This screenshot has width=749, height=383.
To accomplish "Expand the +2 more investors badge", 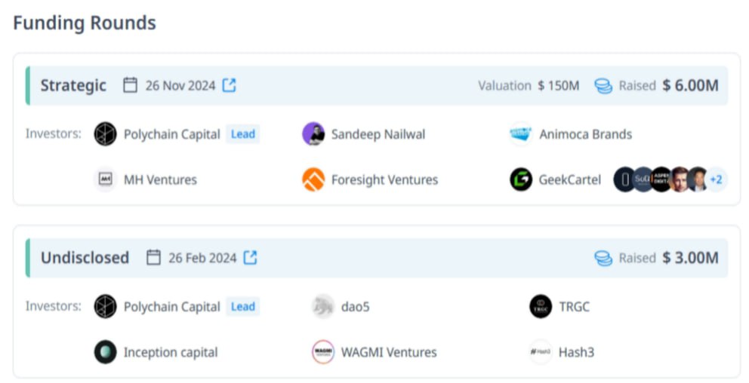I will 716,179.
